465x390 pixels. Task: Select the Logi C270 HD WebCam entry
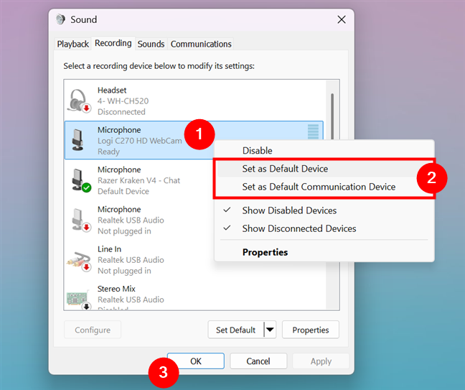(x=194, y=140)
